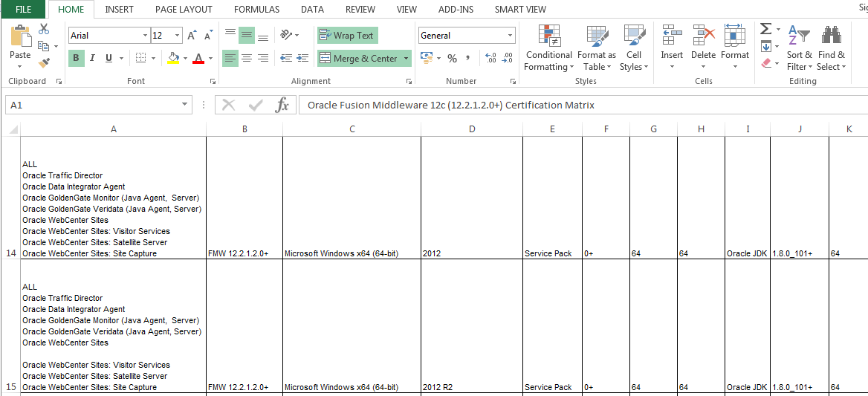Open Find & Select binoculars
Image resolution: width=868 pixels, height=396 pixels.
(x=832, y=48)
